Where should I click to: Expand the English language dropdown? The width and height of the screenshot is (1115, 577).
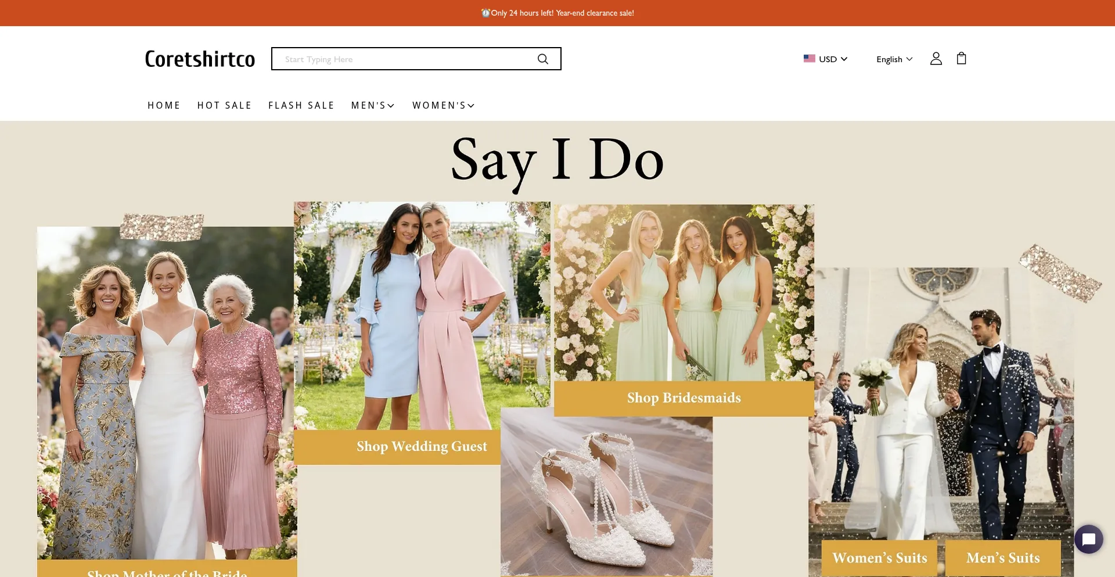click(x=894, y=59)
